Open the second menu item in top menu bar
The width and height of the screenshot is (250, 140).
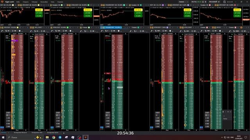point(25,2)
